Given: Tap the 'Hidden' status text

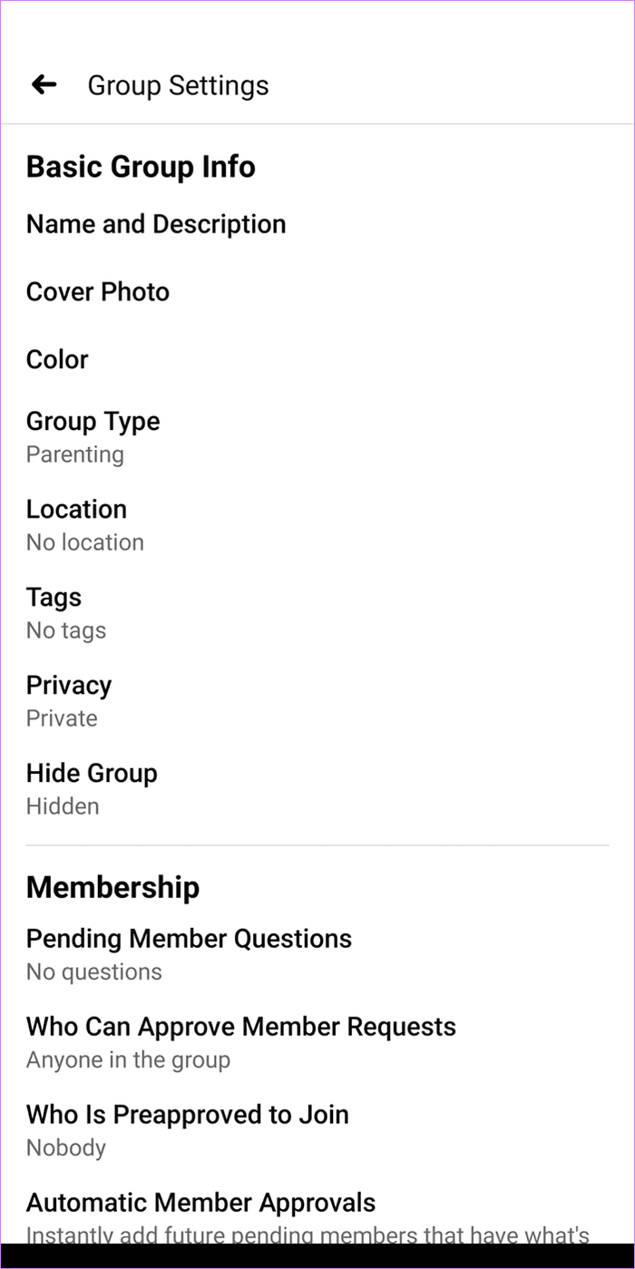Looking at the screenshot, I should coord(63,806).
